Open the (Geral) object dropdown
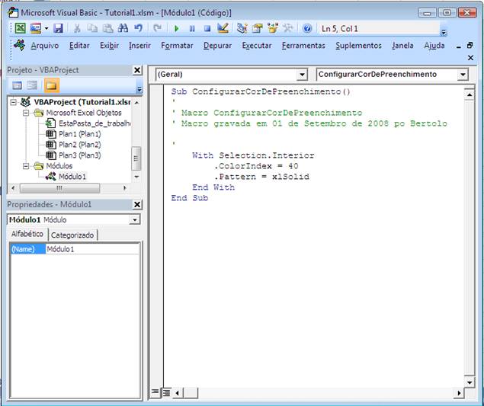Screen dimensions: 484x406 coord(302,75)
